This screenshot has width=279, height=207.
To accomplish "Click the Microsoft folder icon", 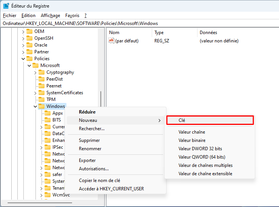I will [35, 65].
